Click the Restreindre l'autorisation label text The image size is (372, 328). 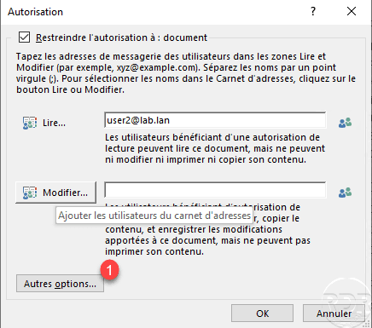pyautogui.click(x=121, y=37)
